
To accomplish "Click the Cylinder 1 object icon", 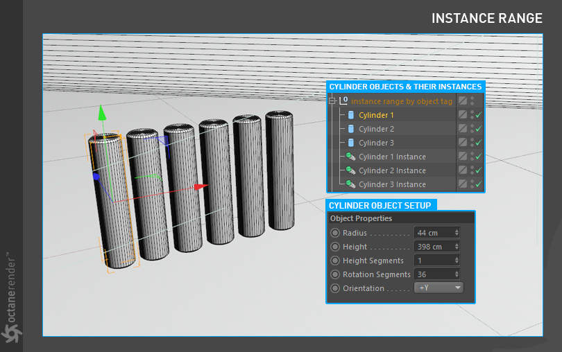I will [351, 115].
